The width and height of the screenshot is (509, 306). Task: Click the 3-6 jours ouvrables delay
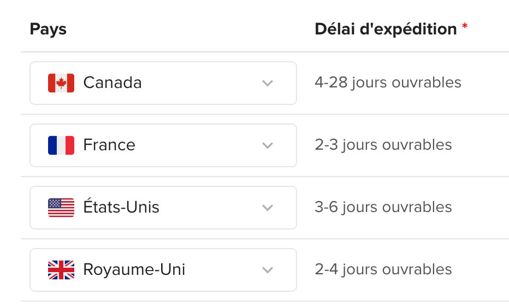pos(383,208)
